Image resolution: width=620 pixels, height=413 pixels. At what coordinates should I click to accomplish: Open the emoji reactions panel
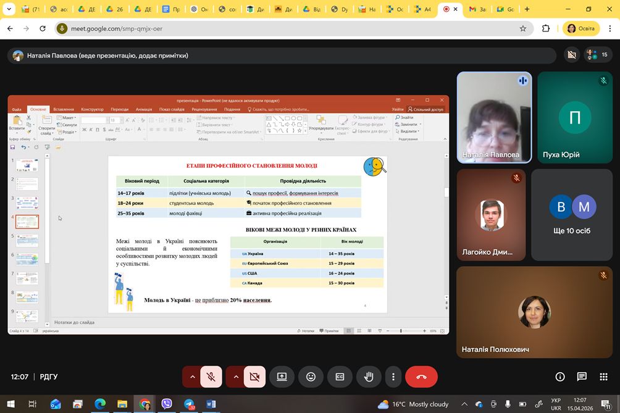311,377
